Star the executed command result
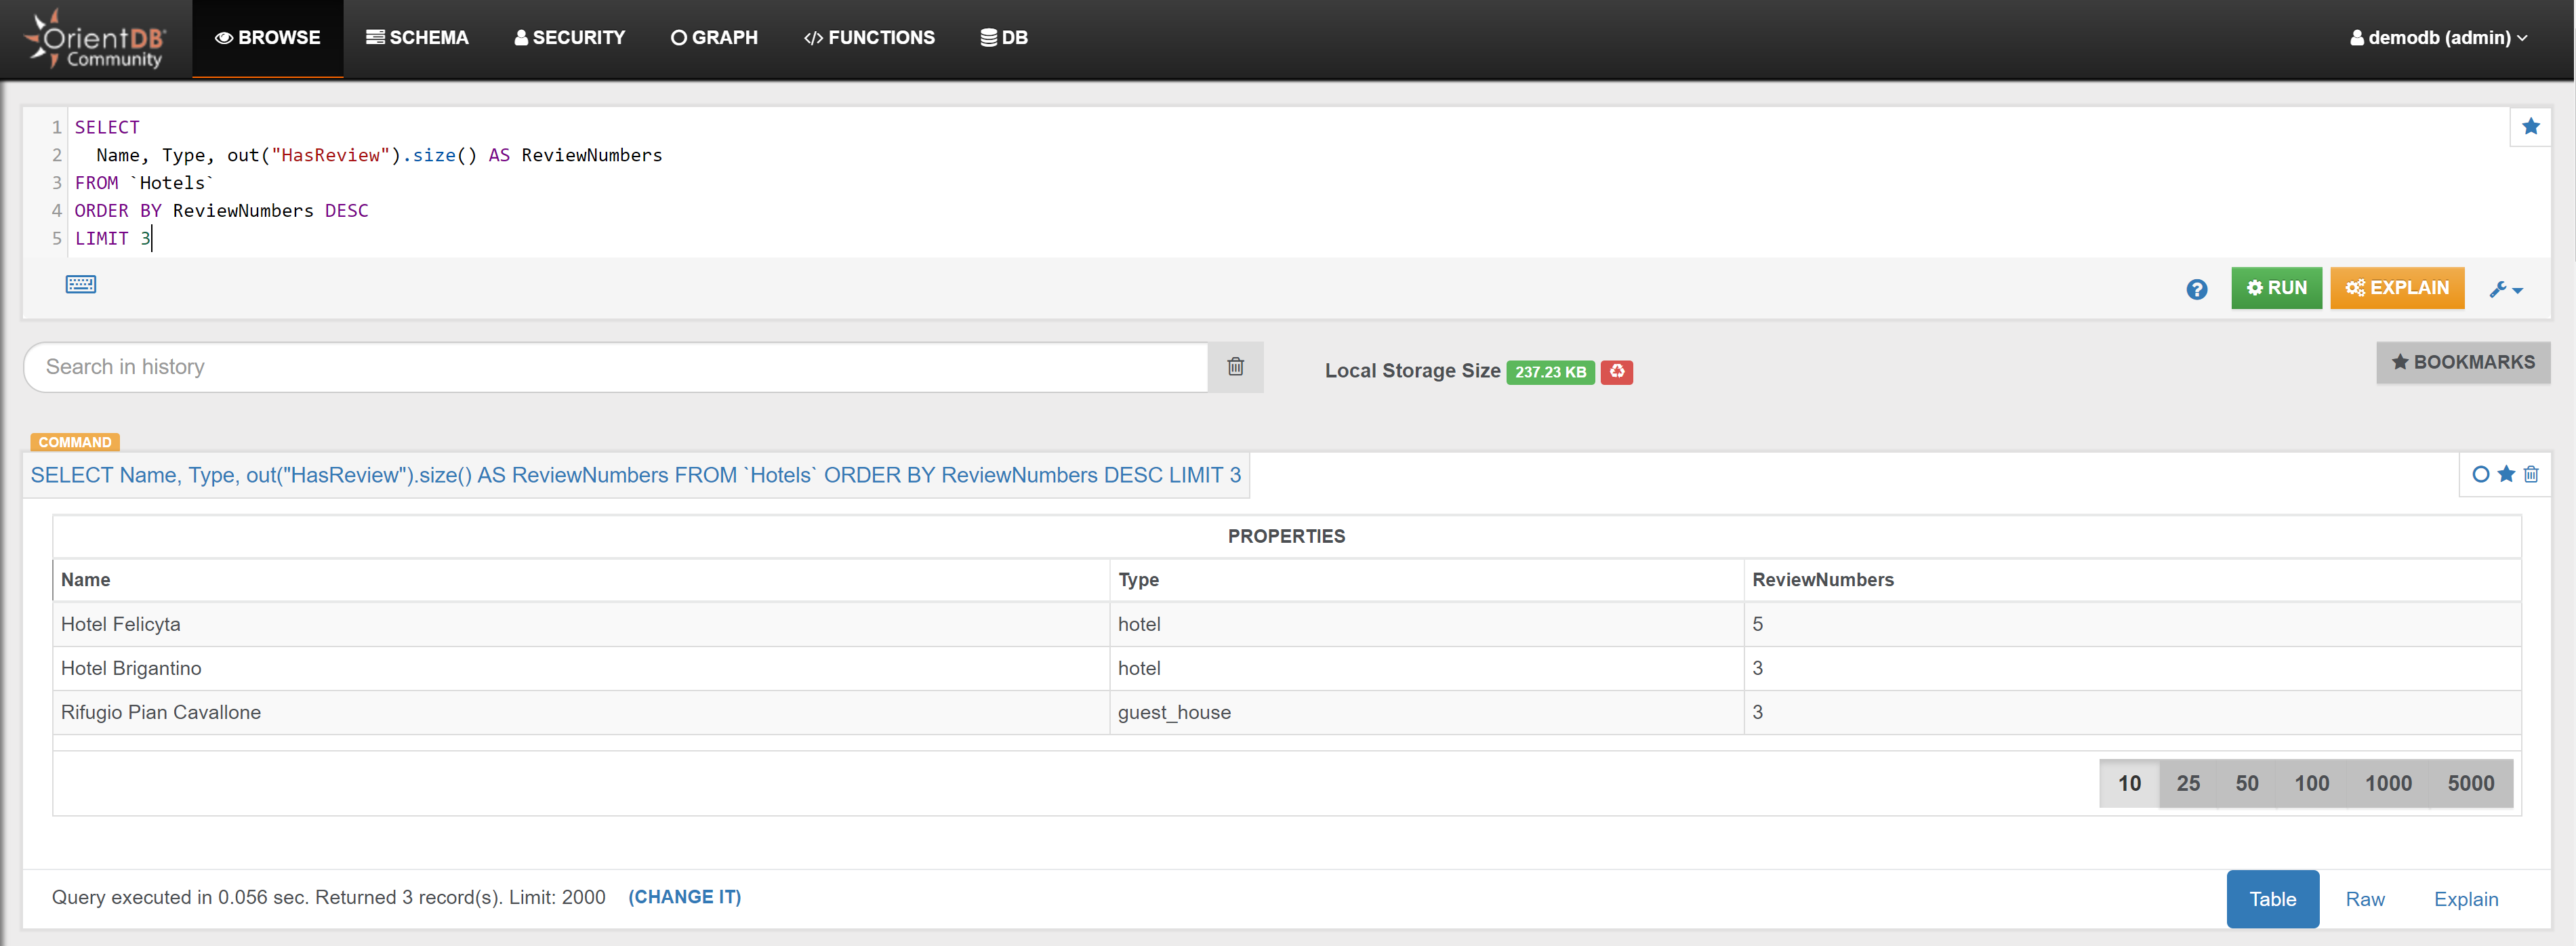This screenshot has width=2576, height=946. coord(2506,475)
